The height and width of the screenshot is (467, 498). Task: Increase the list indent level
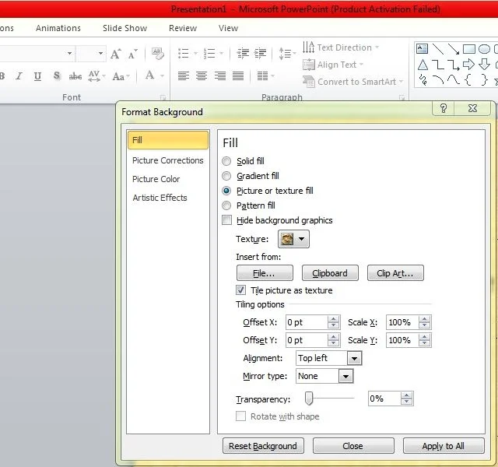pos(261,54)
